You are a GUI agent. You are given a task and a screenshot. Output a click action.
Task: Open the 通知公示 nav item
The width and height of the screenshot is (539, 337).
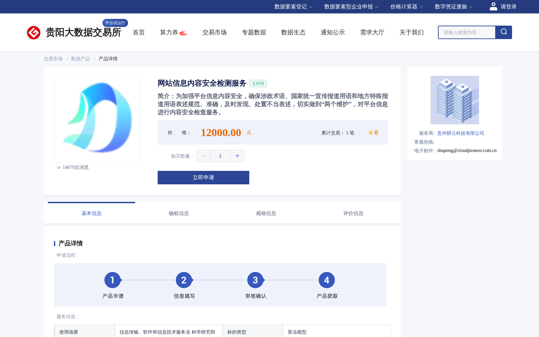(333, 32)
